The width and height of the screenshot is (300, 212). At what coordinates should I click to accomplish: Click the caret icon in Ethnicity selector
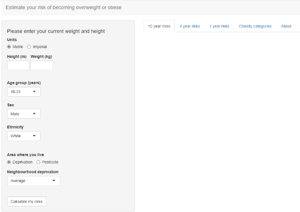pyautogui.click(x=34, y=136)
